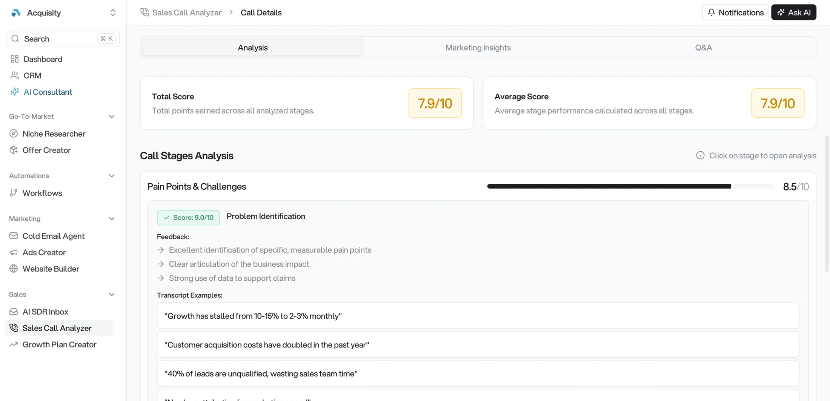Open Notifications
Screen dimensions: 830x401
click(735, 12)
